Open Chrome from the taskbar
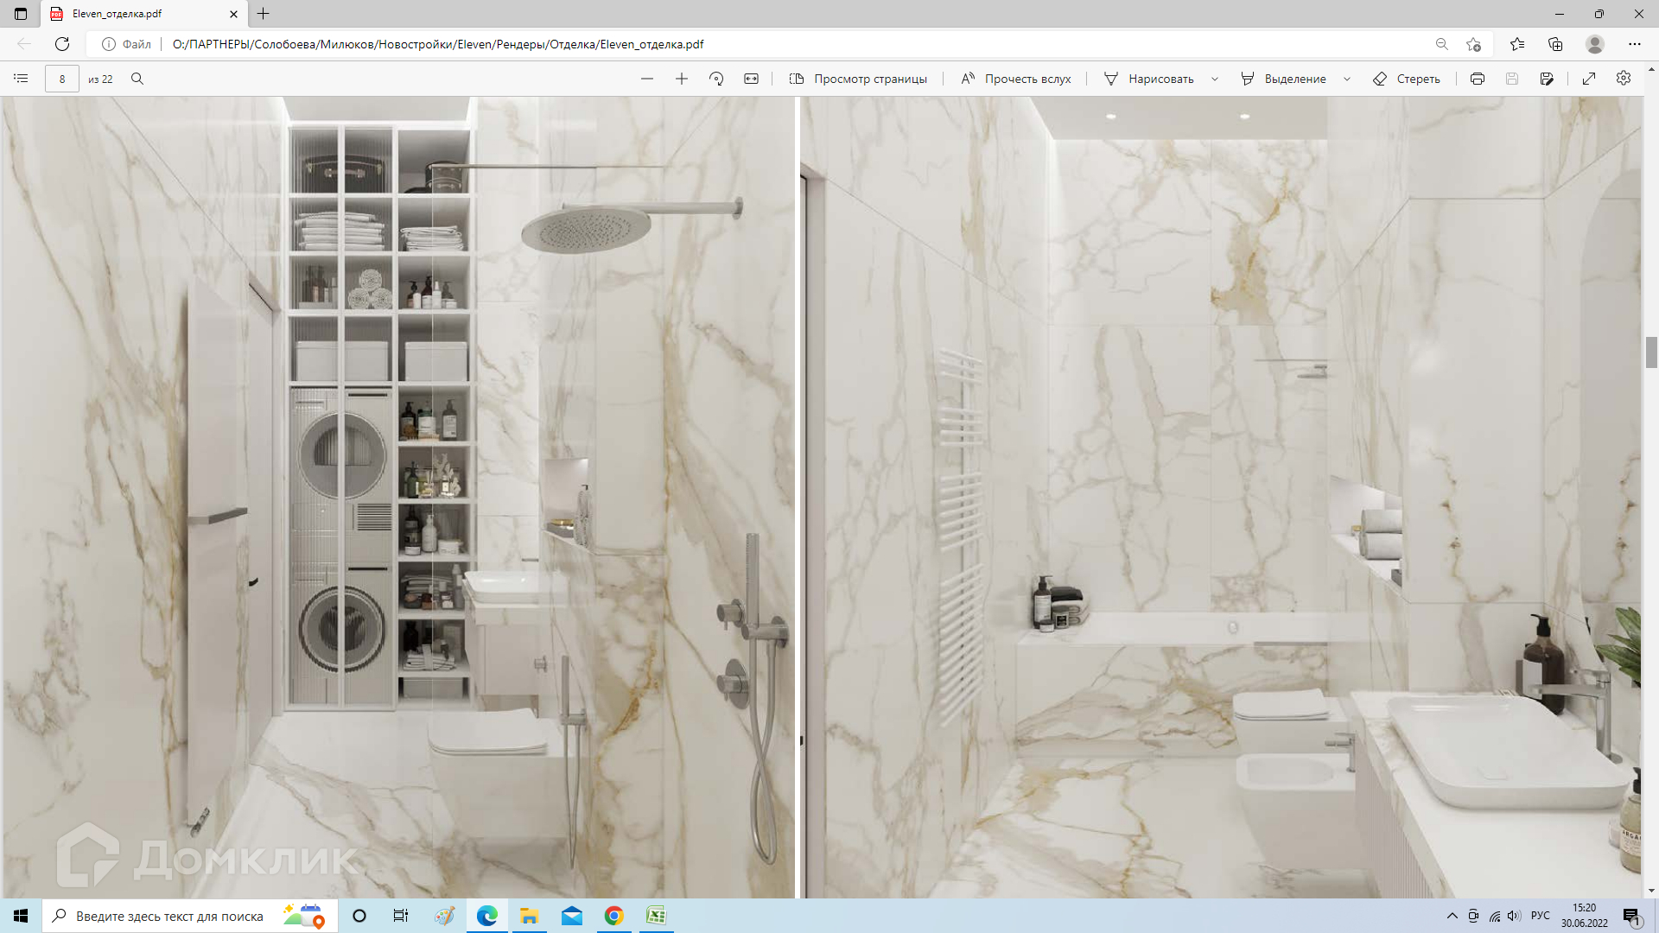The height and width of the screenshot is (933, 1659). pyautogui.click(x=613, y=916)
